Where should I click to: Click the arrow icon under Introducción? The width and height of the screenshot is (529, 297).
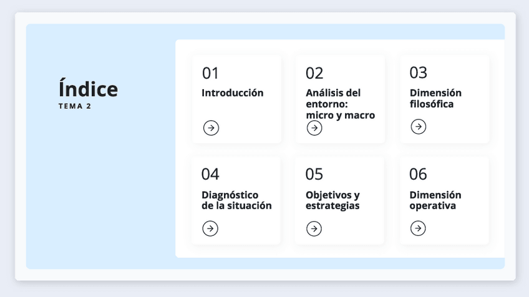pyautogui.click(x=211, y=128)
